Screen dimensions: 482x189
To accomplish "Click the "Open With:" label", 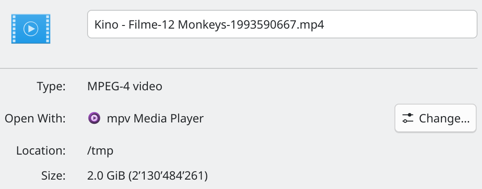I will (35, 118).
